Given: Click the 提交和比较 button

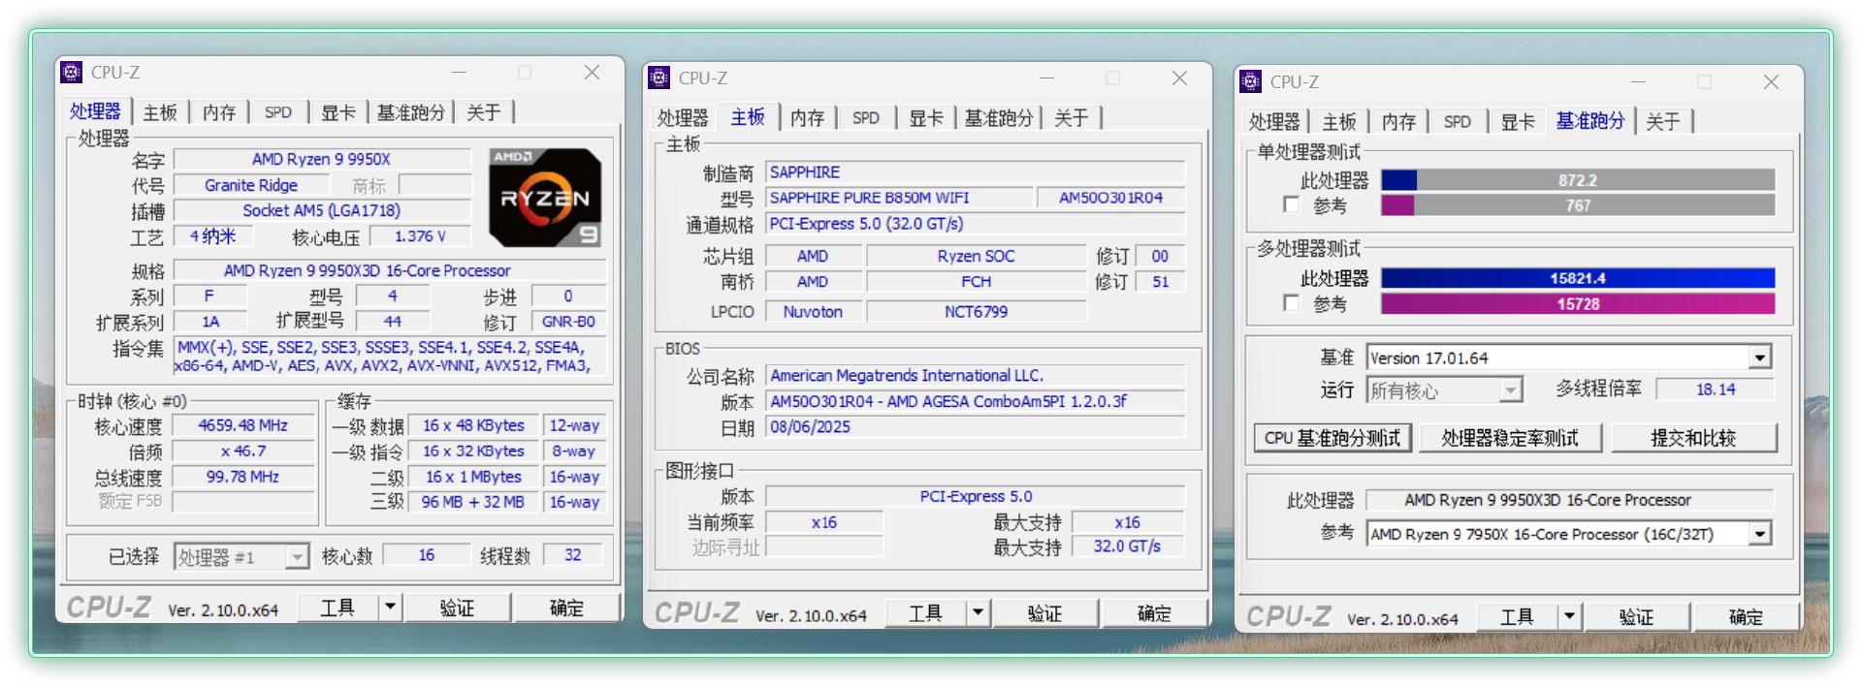Looking at the screenshot, I should click(1693, 438).
